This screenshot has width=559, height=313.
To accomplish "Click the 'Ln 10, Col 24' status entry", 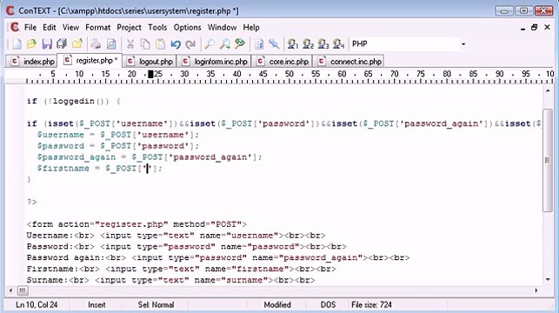I will click(37, 305).
